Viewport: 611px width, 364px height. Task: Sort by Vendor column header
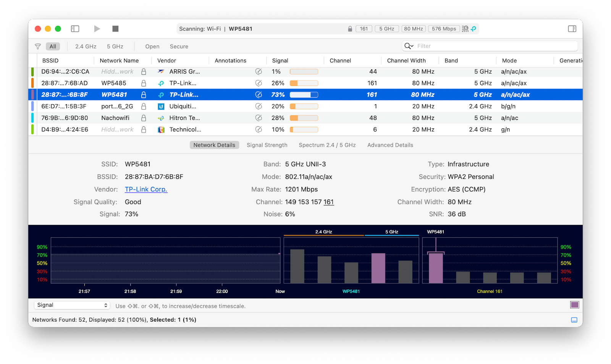tap(166, 61)
